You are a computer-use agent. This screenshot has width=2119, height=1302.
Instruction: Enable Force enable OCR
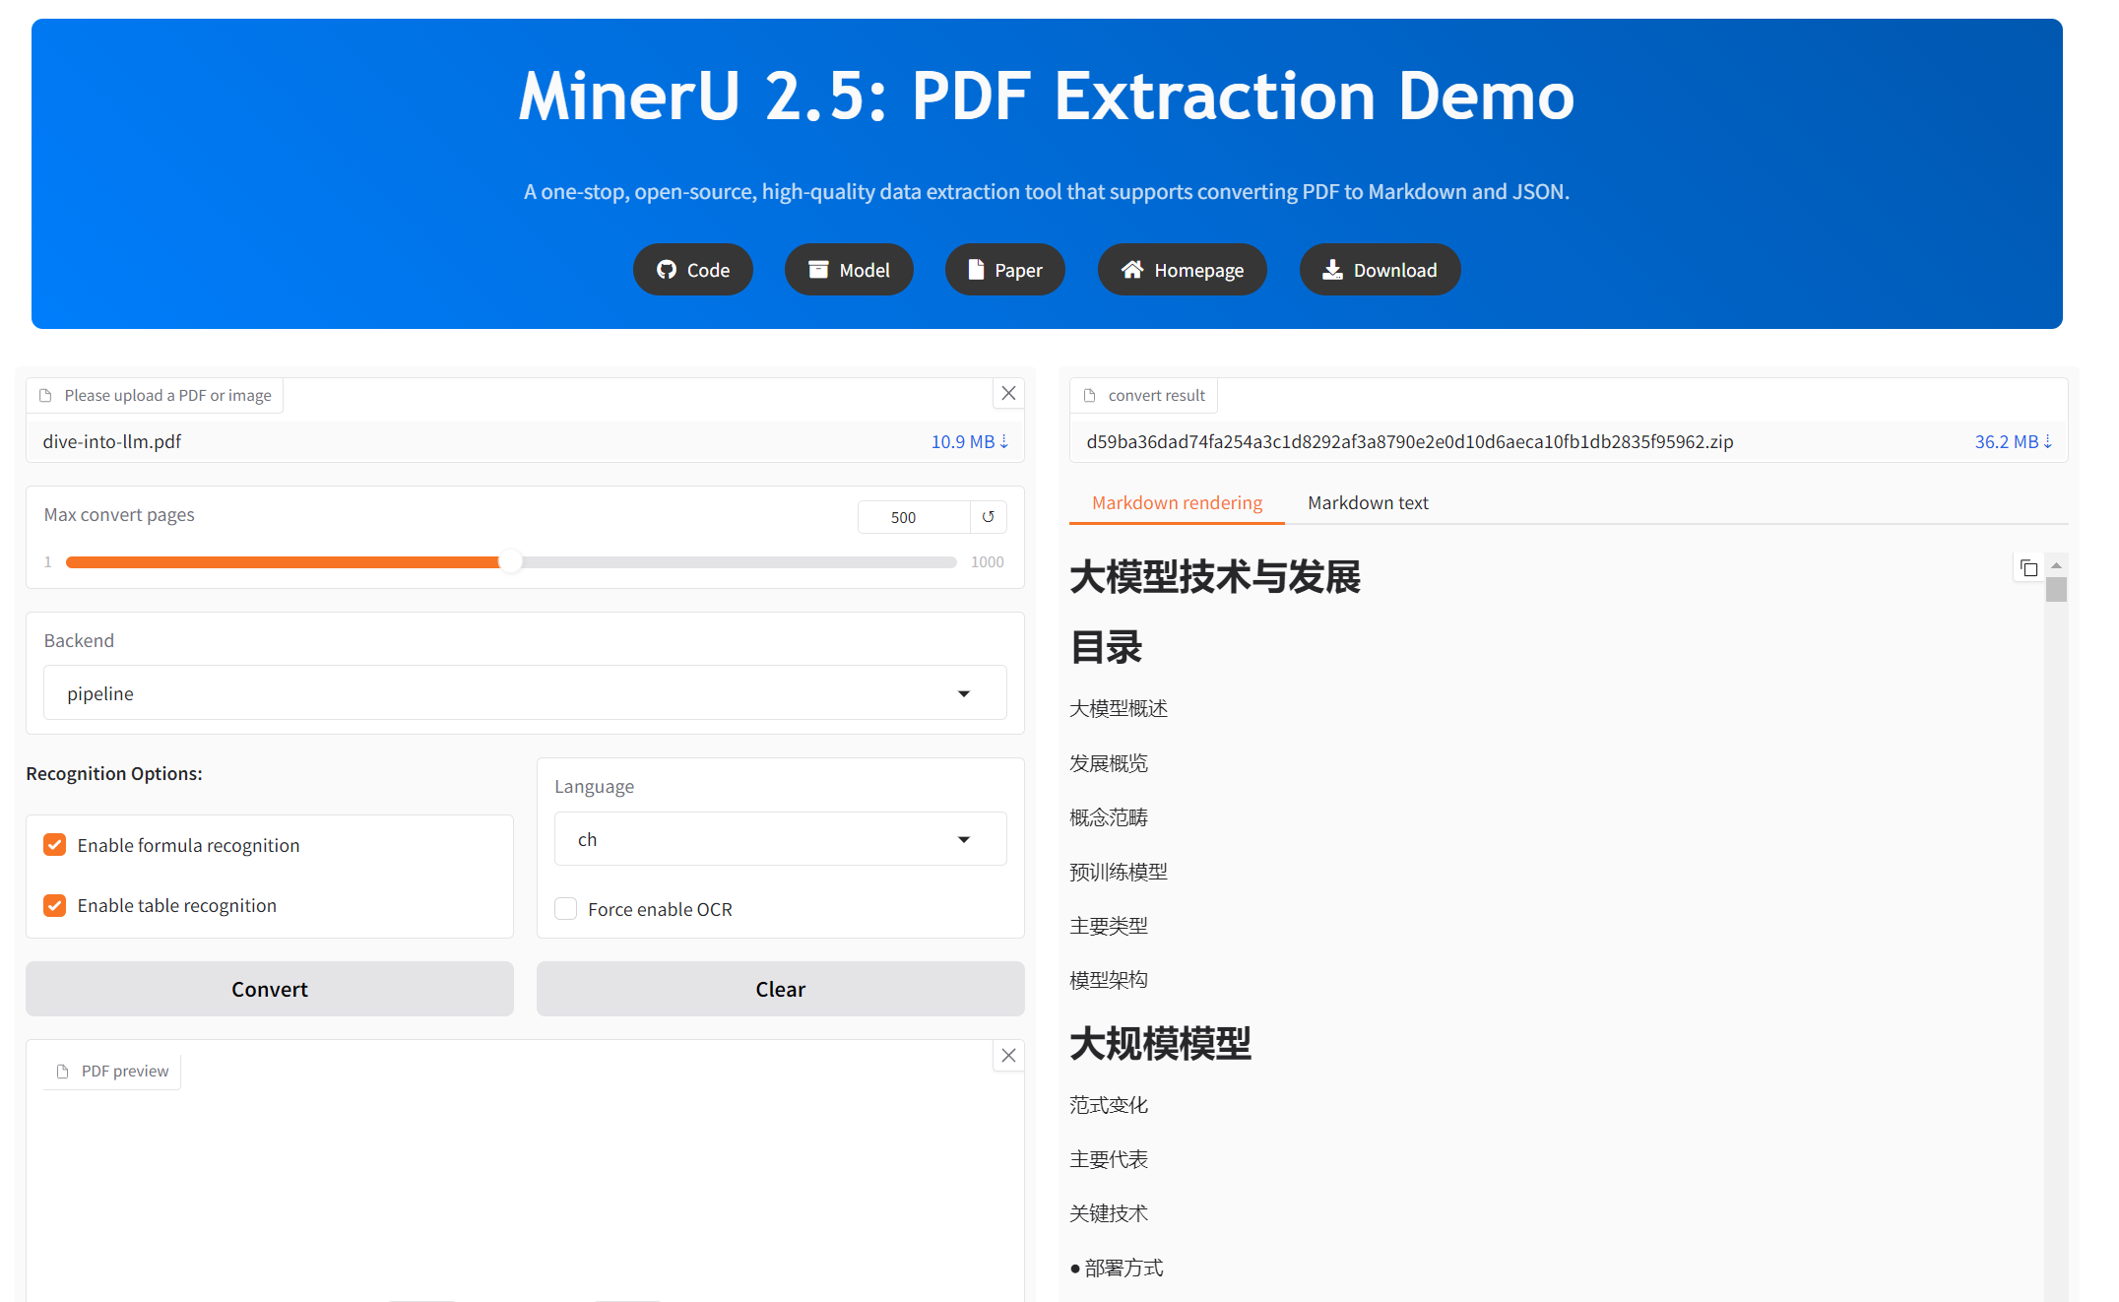coord(565,908)
